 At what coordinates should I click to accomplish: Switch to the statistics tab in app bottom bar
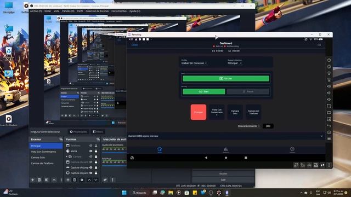point(226,150)
